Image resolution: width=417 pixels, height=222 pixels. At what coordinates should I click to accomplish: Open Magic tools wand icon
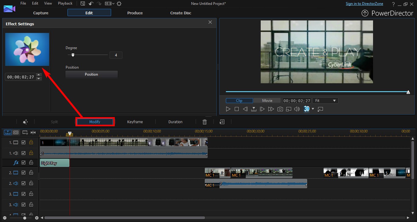point(25,122)
